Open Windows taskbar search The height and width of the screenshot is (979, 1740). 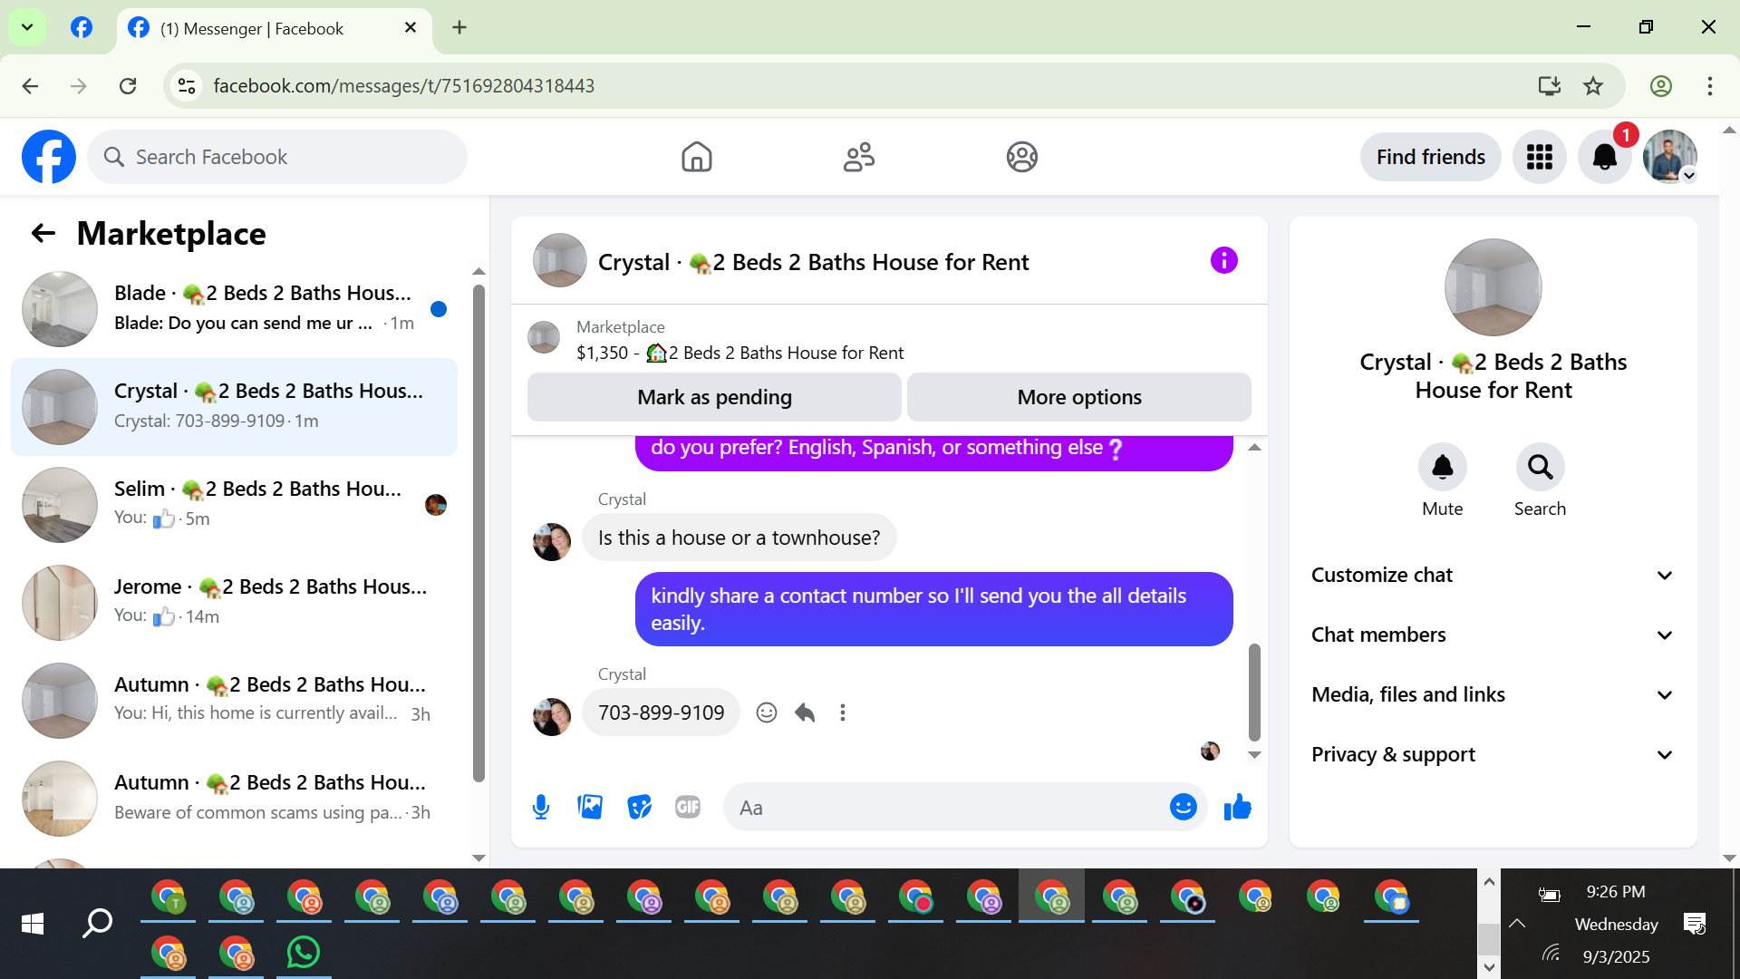[97, 924]
